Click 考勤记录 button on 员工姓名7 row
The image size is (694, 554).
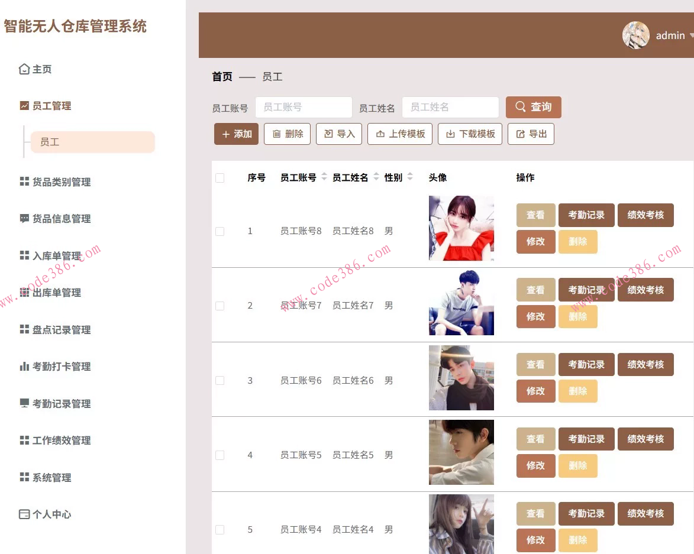[x=586, y=290]
